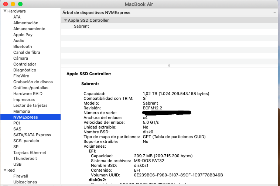
Task: Click the red close window button
Action: click(x=6, y=4)
